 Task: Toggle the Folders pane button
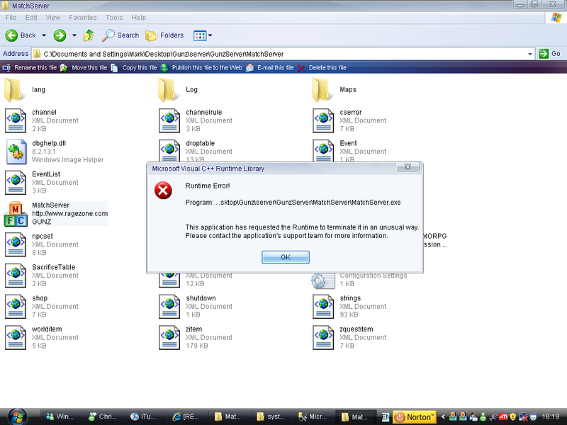point(164,35)
